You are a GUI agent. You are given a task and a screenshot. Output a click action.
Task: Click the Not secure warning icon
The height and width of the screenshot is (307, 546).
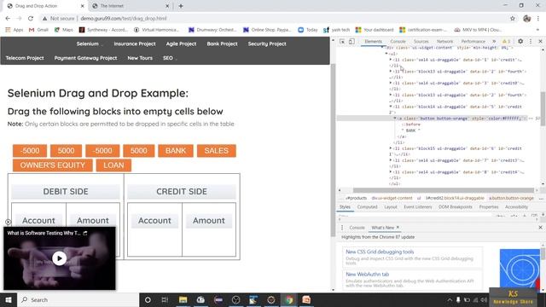click(x=44, y=18)
